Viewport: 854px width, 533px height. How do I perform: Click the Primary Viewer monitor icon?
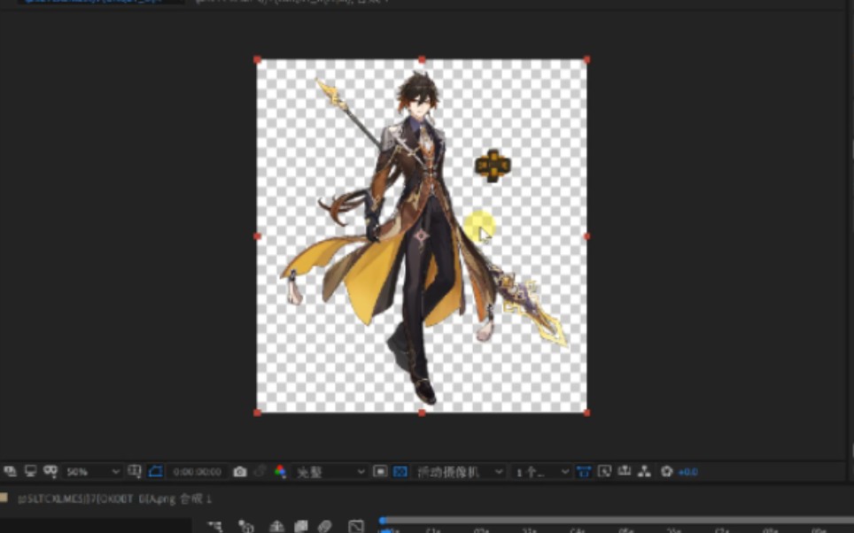pyautogui.click(x=30, y=471)
